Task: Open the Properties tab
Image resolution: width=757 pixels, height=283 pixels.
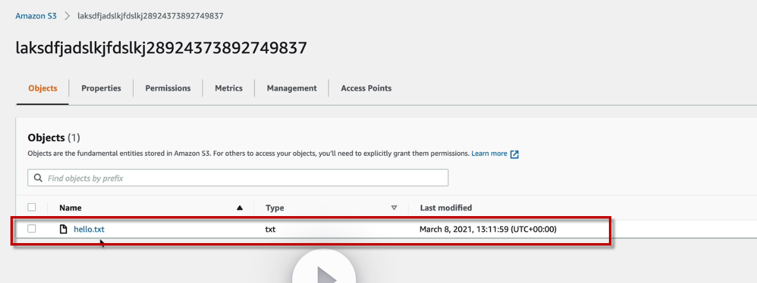Action: tap(101, 88)
